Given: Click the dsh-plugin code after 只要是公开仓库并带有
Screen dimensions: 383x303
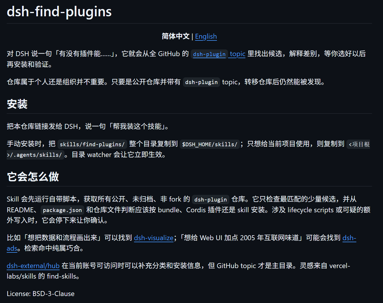Looking at the screenshot, I should 202,82.
